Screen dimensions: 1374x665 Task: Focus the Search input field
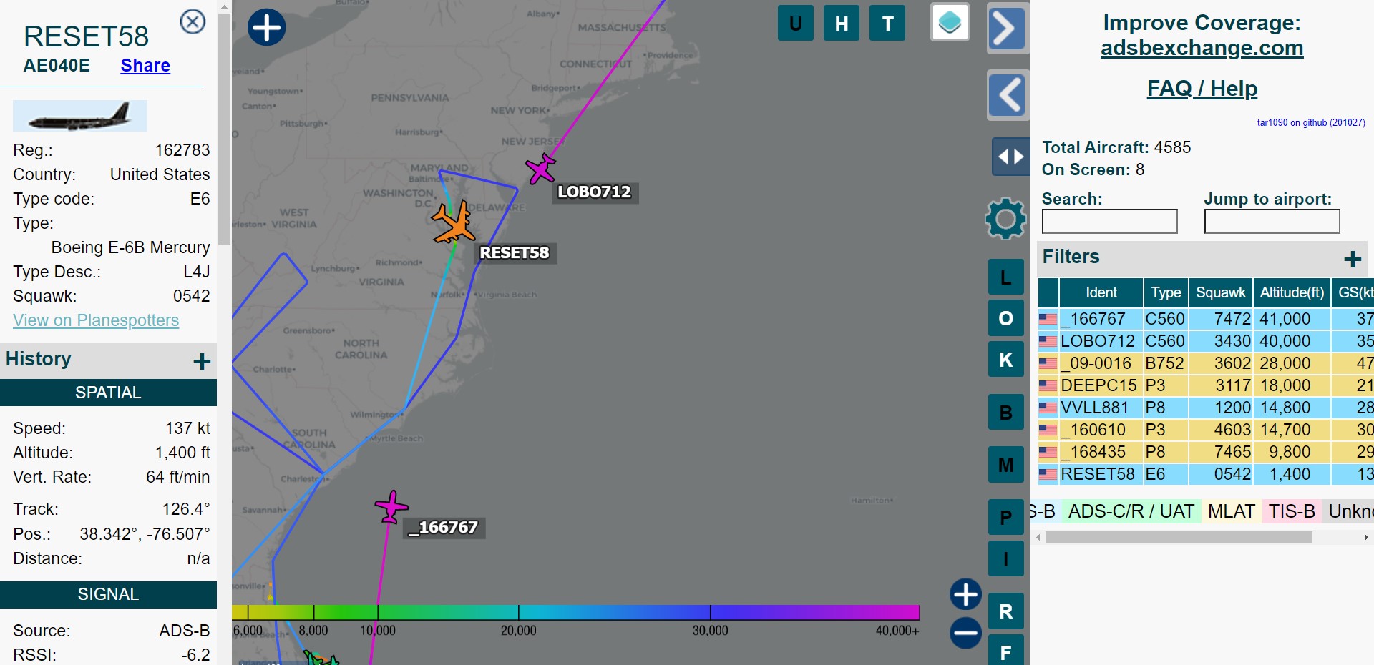[1109, 221]
